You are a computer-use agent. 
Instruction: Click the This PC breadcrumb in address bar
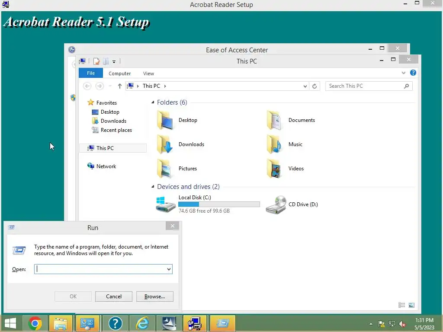(151, 86)
